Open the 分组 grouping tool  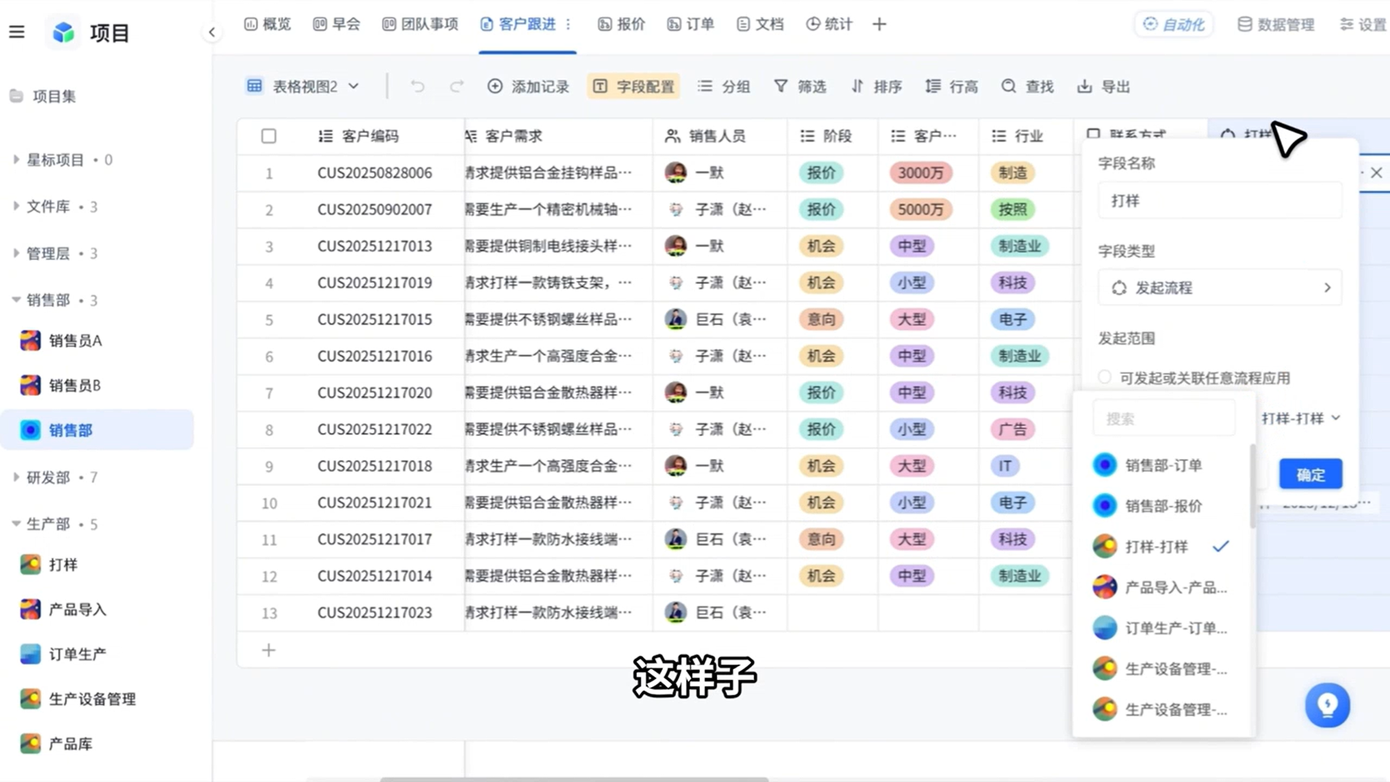tap(724, 86)
